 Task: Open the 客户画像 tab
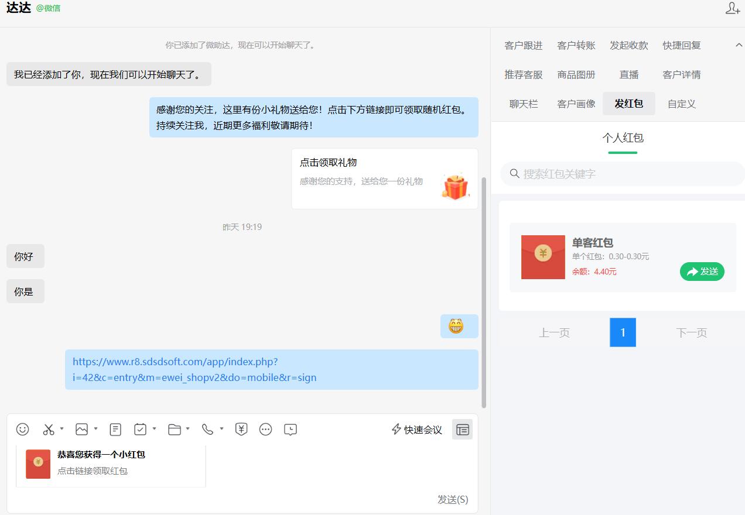point(576,104)
